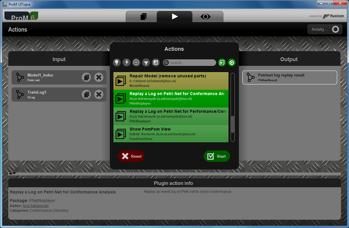Click the actions list scrollbar thumb
The width and height of the screenshot is (349, 228).
click(x=233, y=124)
